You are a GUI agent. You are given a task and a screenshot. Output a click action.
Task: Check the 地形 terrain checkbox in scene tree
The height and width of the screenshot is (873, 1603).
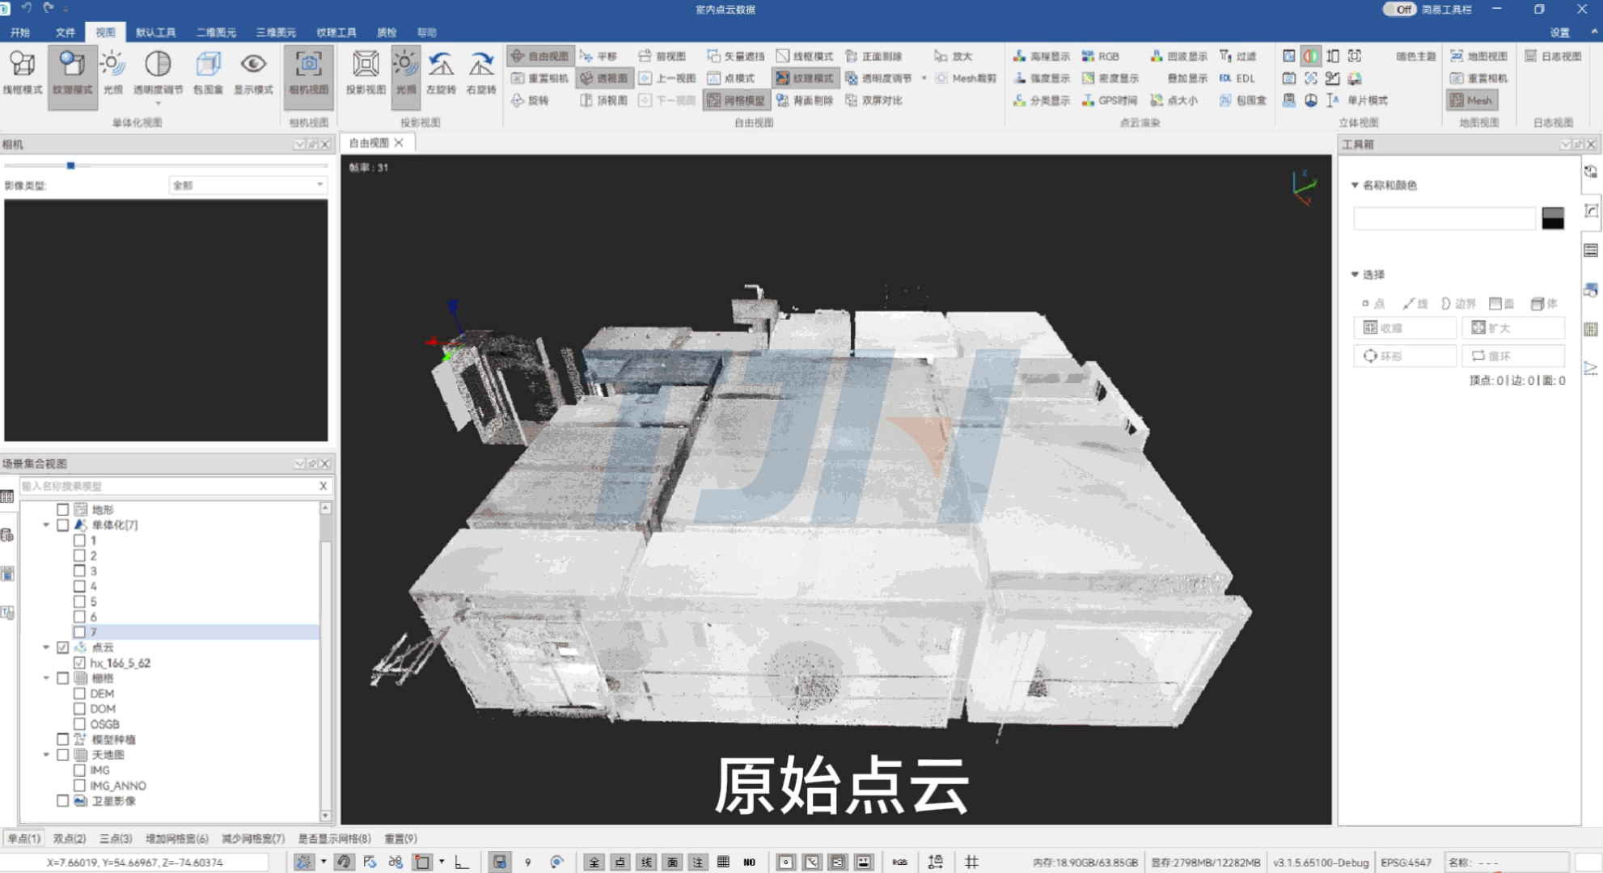[63, 509]
